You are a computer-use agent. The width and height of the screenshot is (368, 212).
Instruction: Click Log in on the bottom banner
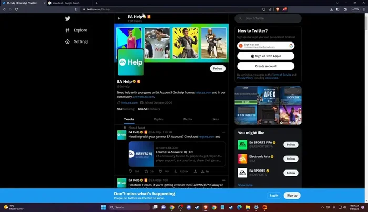pyautogui.click(x=274, y=195)
